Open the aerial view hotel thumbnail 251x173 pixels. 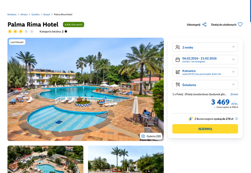(x=45, y=159)
